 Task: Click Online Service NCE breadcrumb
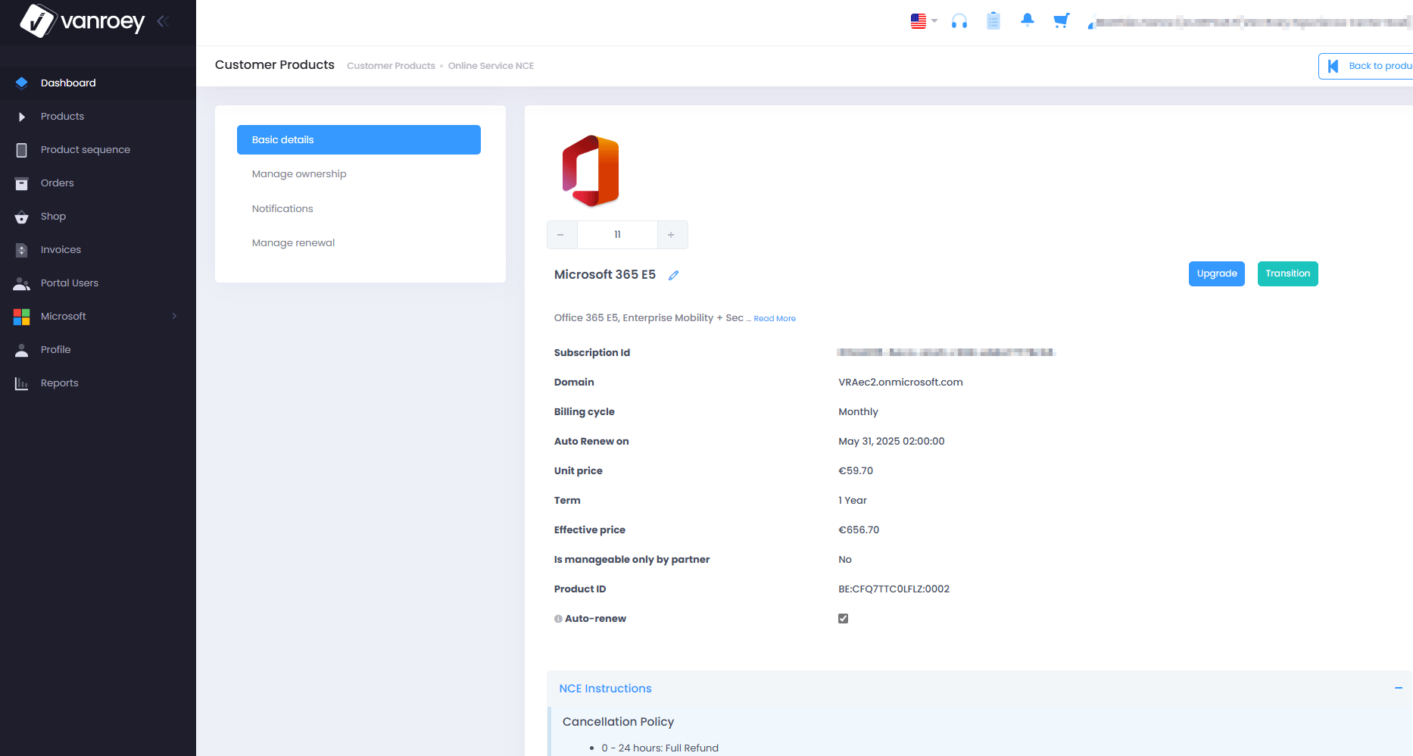pyautogui.click(x=491, y=66)
